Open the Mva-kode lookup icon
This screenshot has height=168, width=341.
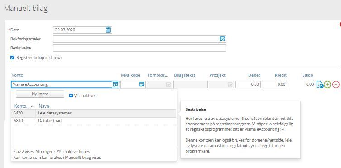tap(142, 84)
